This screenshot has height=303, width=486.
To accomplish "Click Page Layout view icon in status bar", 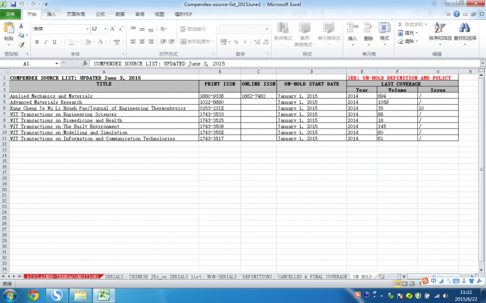I will point(405,284).
